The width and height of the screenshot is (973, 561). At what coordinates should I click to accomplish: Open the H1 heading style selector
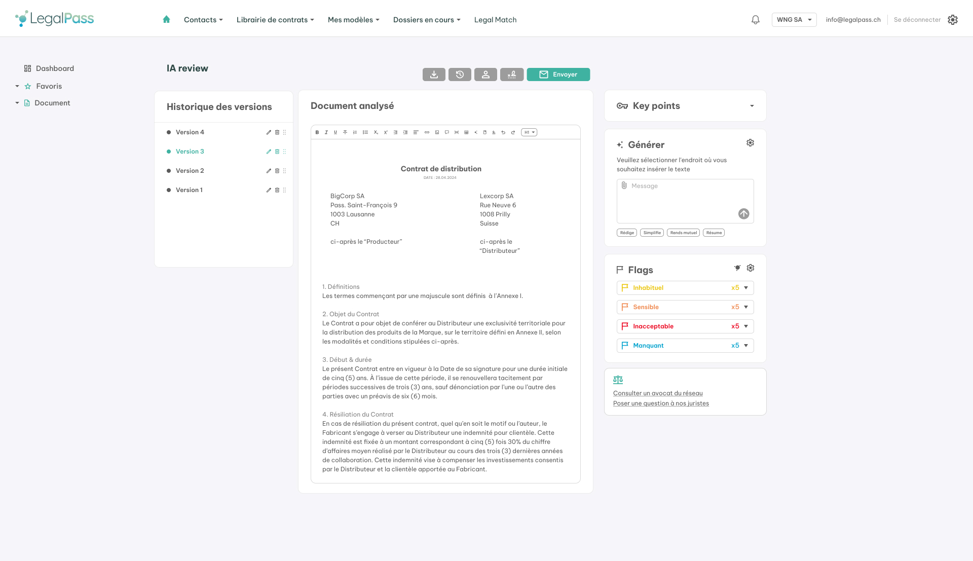pyautogui.click(x=529, y=132)
